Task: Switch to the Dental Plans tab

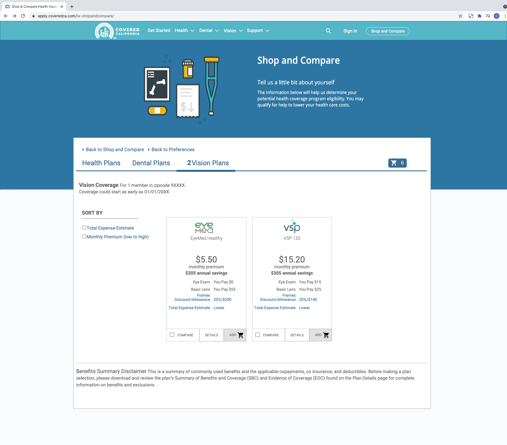Action: click(151, 163)
